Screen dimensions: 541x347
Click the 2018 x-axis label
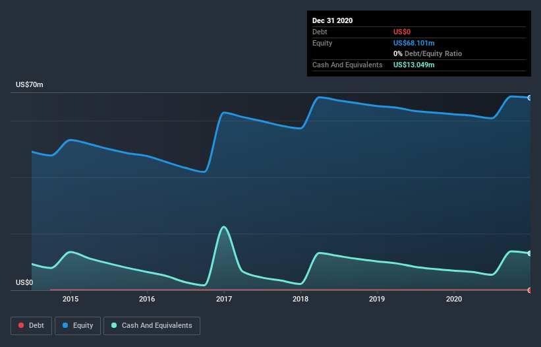(300, 299)
